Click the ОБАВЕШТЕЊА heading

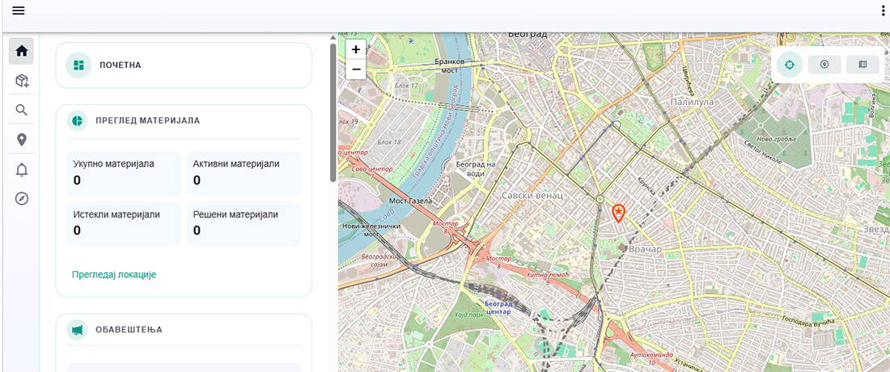click(x=129, y=329)
